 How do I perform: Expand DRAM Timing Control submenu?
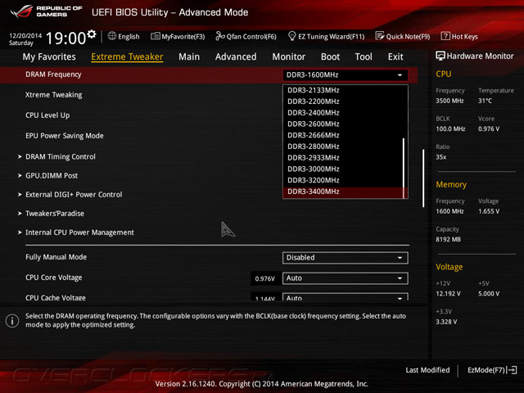61,156
